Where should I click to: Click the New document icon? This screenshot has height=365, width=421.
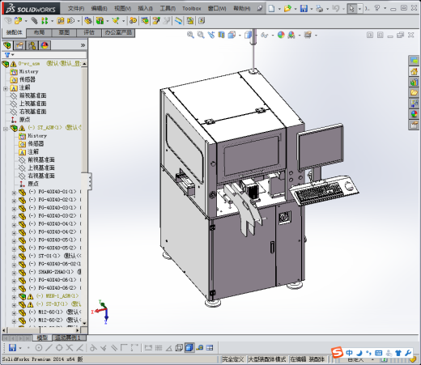(x=271, y=9)
